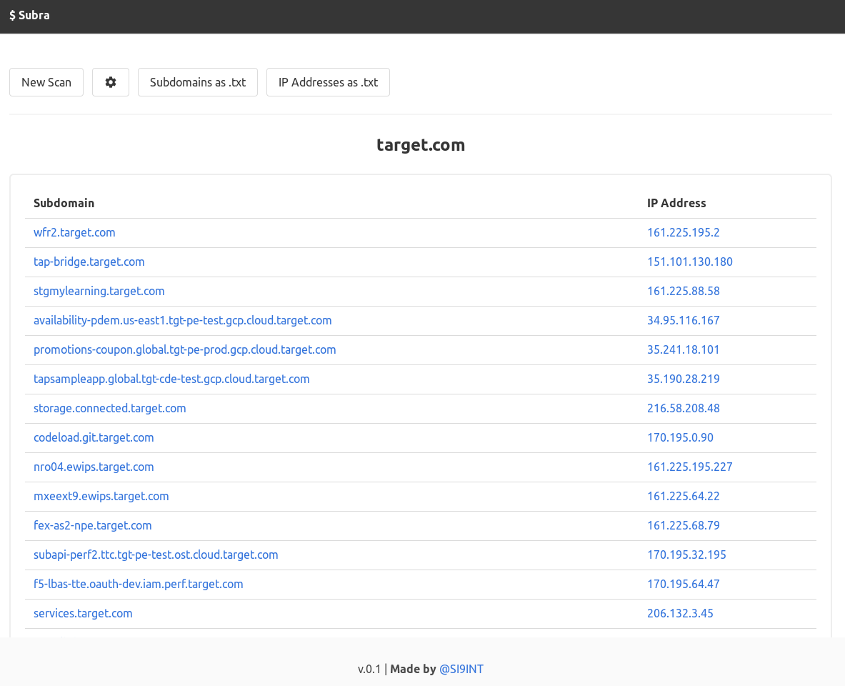Select IP 161.225.88.58
The width and height of the screenshot is (845, 686).
point(684,291)
